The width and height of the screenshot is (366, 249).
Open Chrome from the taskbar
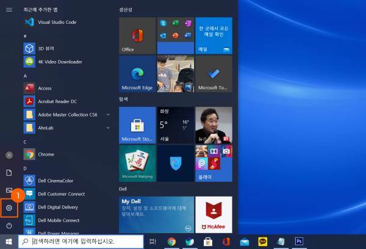(171, 242)
